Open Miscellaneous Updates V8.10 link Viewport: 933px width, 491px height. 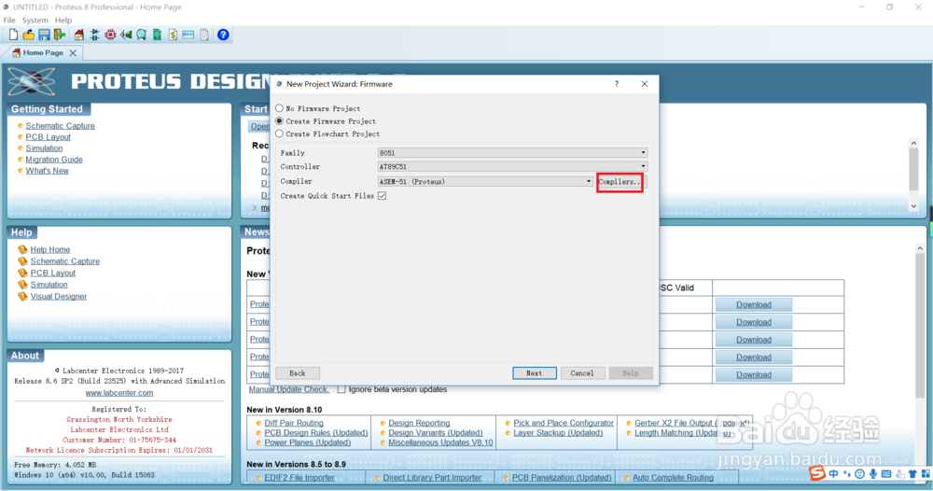point(440,442)
